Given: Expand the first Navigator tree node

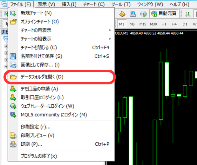Looking at the screenshot, I should coord(6,46).
